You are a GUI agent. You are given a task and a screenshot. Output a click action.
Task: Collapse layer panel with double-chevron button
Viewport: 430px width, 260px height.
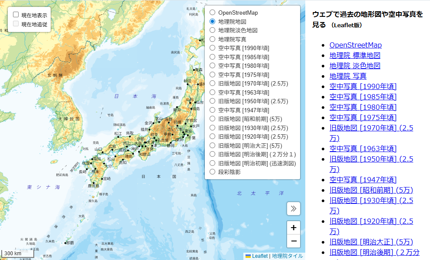coord(294,209)
